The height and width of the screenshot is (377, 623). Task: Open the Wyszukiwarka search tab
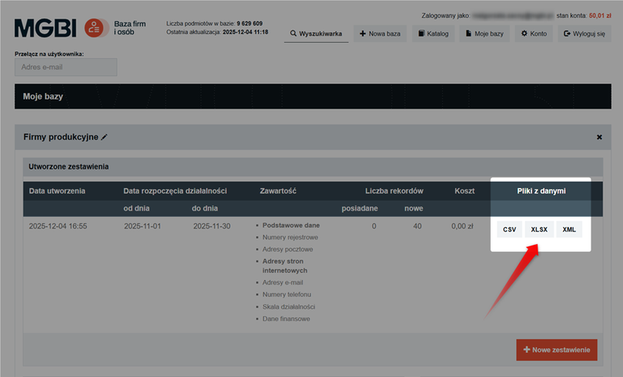[x=315, y=34]
